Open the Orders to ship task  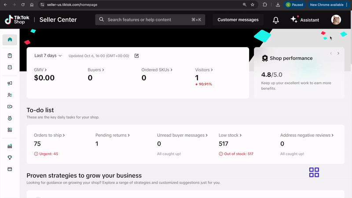click(x=49, y=135)
